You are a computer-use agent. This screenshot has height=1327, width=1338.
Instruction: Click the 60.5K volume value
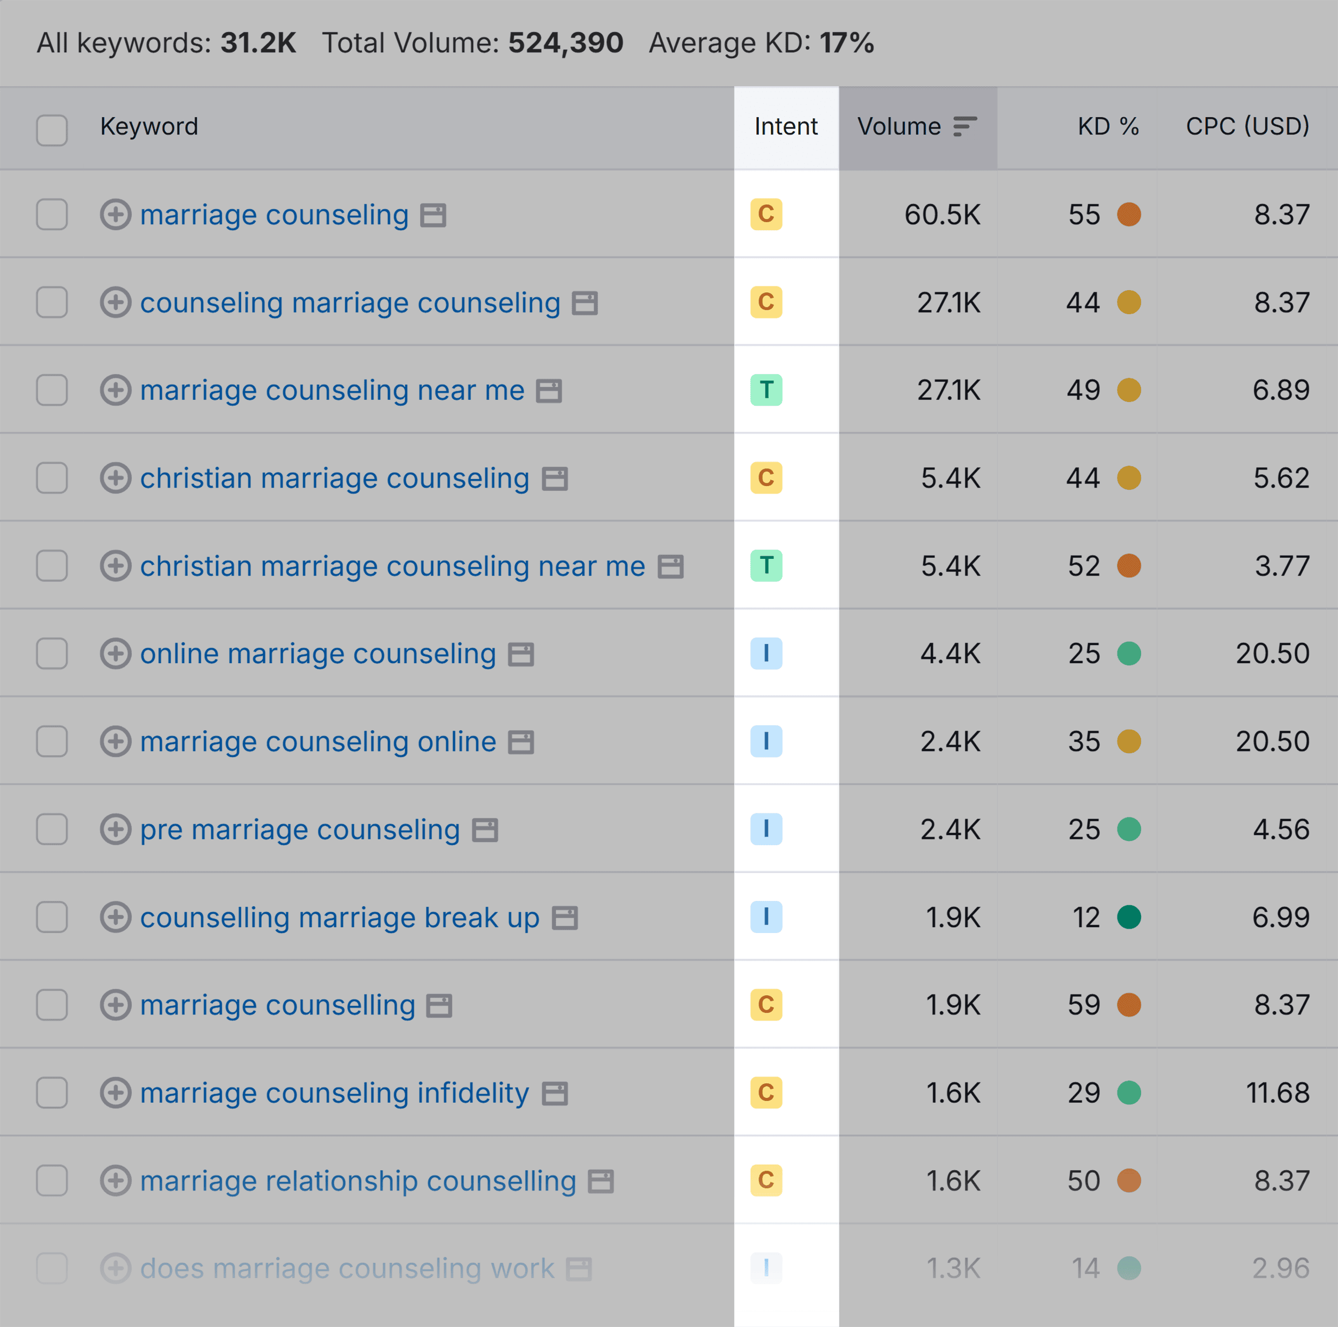pos(942,215)
